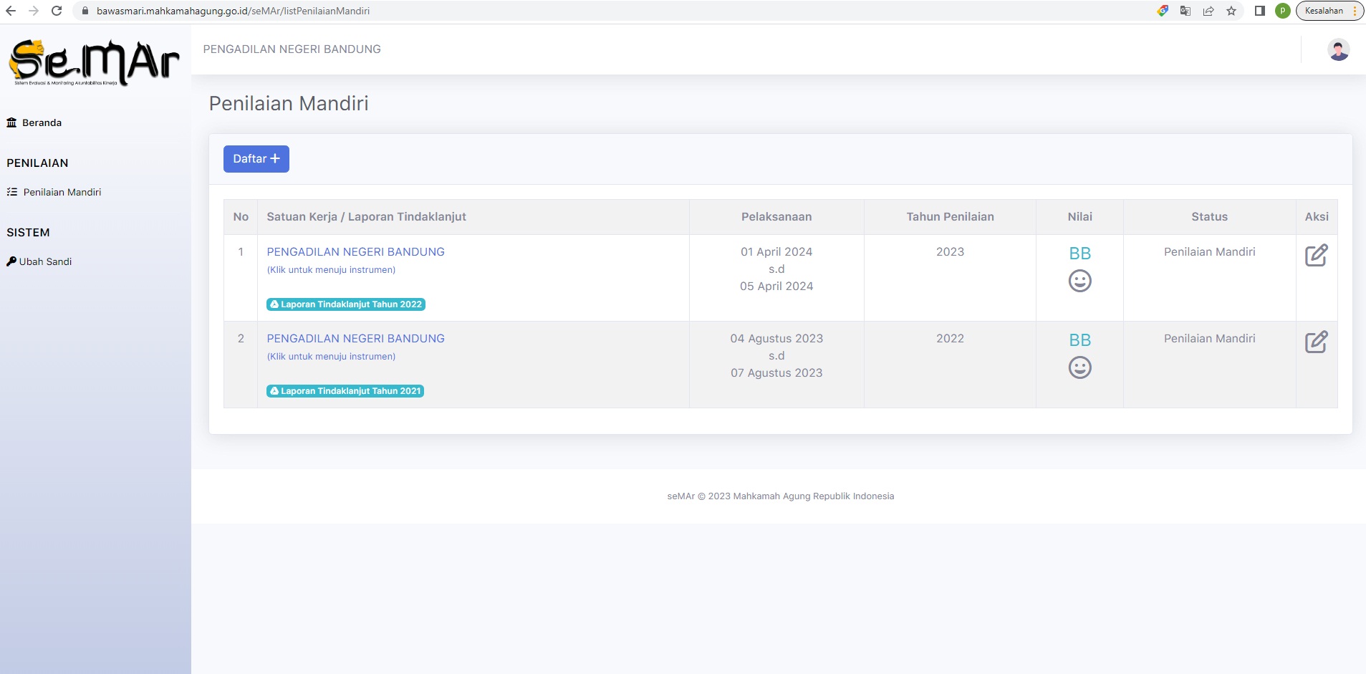Go to Beranda in the sidebar
Screen dimensions: 1366x674
click(x=42, y=122)
